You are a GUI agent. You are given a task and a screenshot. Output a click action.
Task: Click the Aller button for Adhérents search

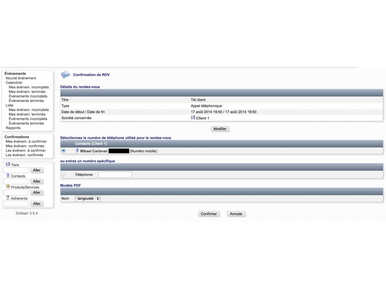[x=37, y=204]
